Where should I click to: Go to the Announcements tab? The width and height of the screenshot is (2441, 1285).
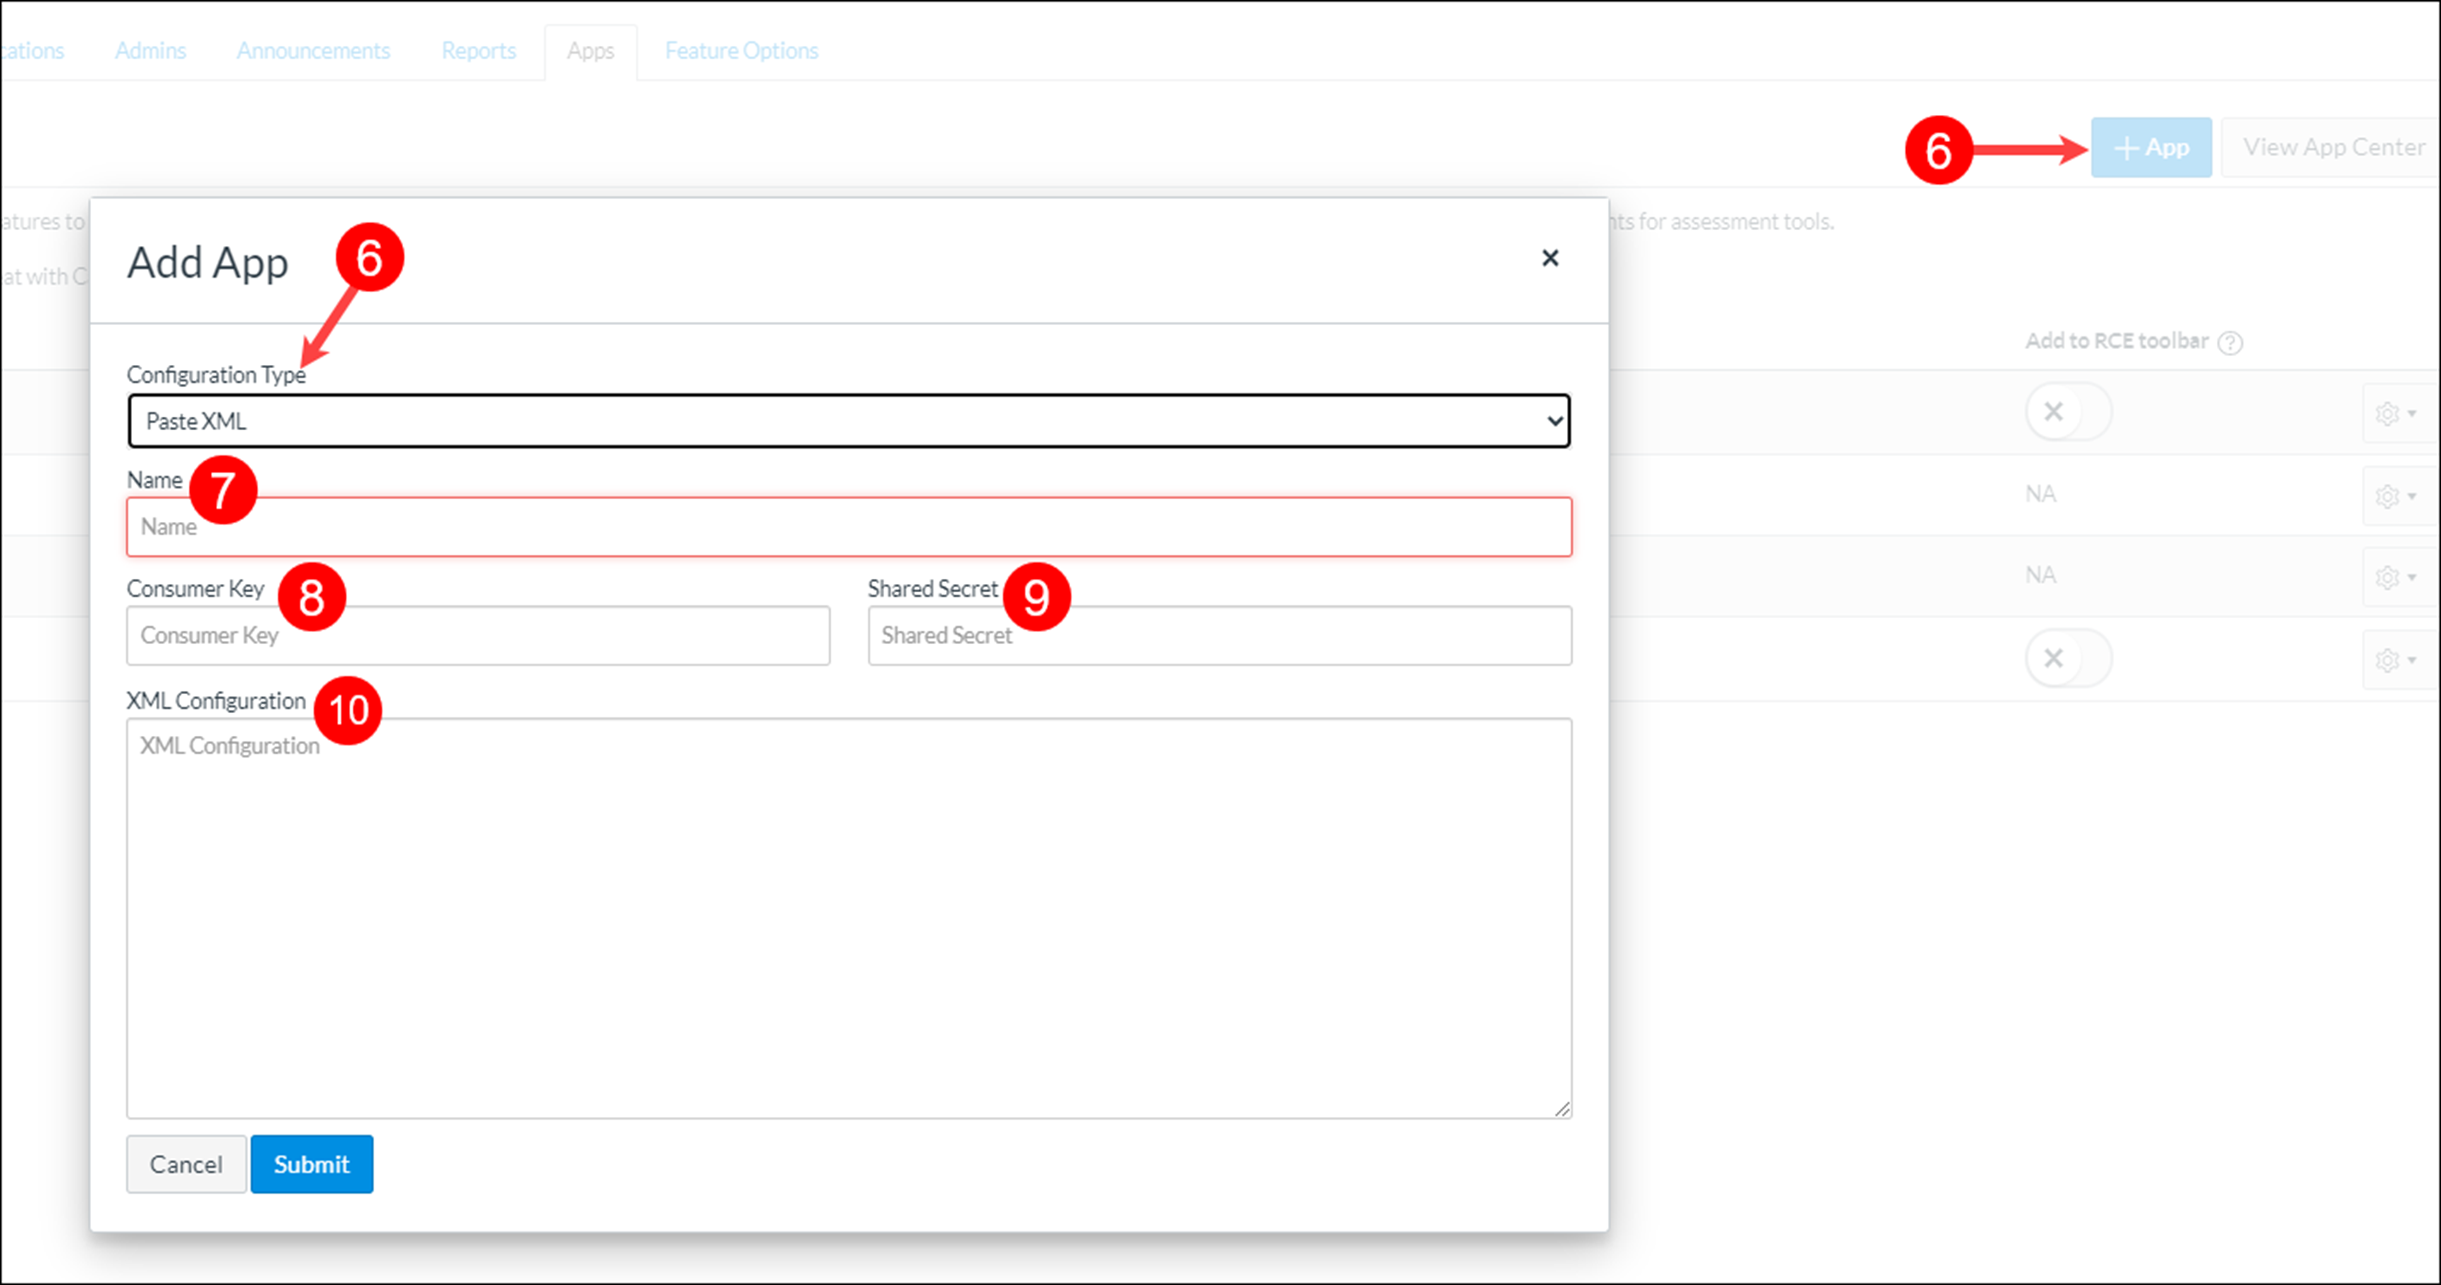(x=313, y=51)
